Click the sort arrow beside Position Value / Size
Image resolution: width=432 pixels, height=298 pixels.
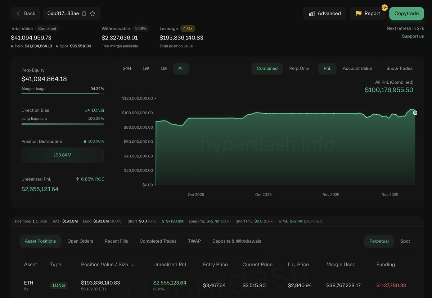tap(133, 265)
